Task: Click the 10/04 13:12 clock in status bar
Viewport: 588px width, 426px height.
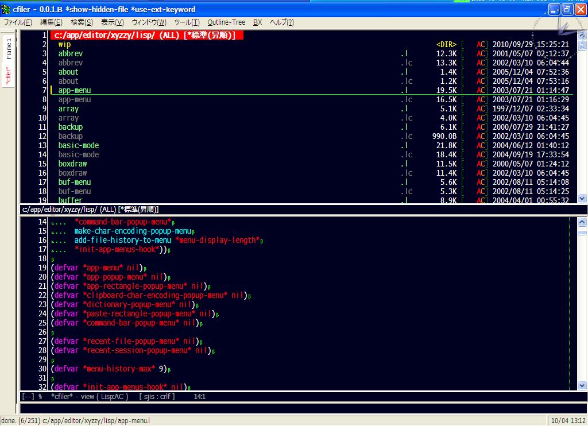Action: tap(568, 421)
